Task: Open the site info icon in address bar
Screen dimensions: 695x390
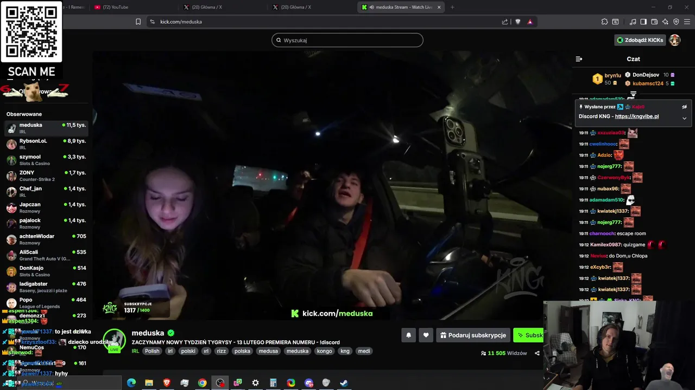Action: click(152, 22)
